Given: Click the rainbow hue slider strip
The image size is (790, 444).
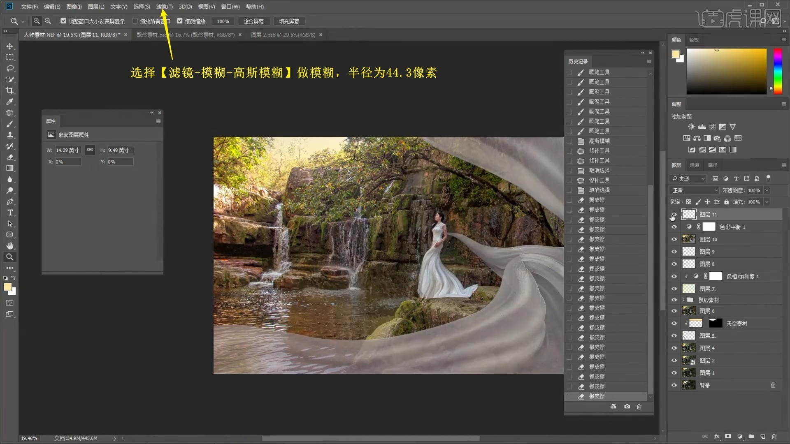Looking at the screenshot, I should coord(778,71).
